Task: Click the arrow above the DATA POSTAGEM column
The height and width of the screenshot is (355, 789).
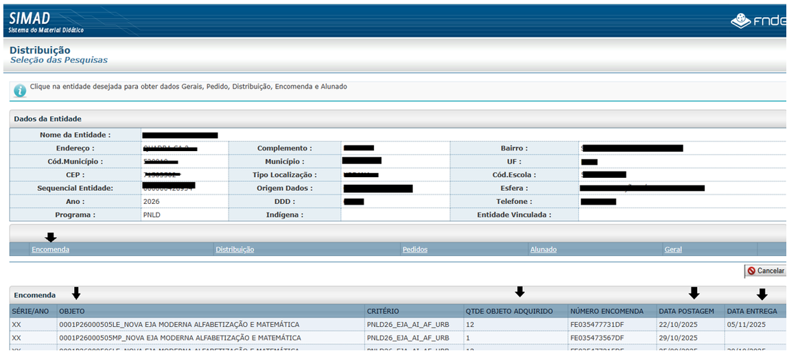Action: [694, 293]
